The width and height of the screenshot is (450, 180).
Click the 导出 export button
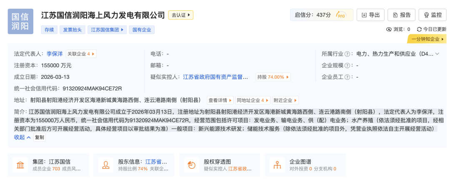coord(370,15)
